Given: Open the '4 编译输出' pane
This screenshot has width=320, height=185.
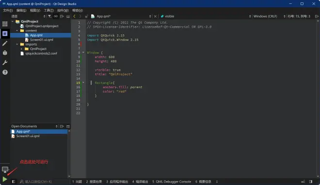Looking at the screenshot, I should 140,181.
